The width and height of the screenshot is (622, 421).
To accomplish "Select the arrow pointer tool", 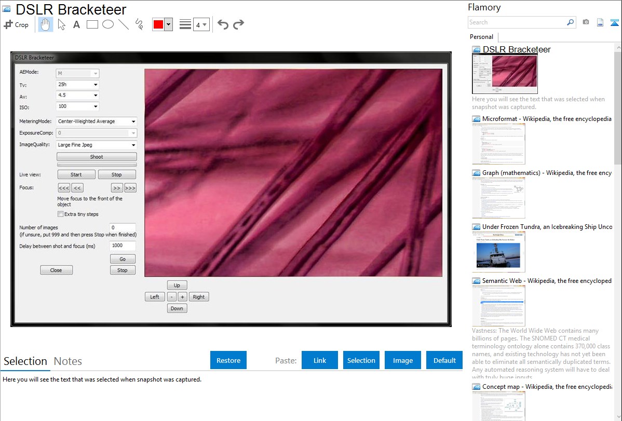I will [x=61, y=24].
